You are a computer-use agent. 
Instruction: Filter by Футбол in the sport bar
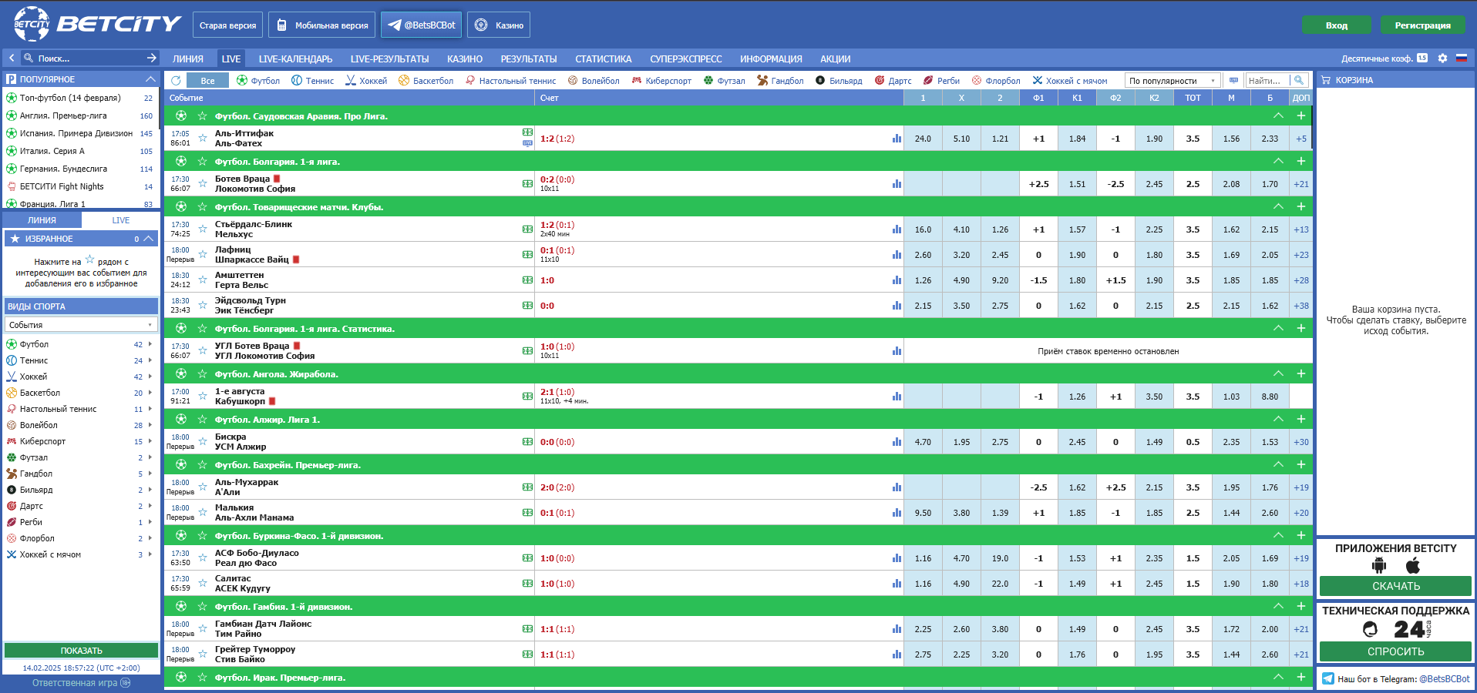(258, 80)
